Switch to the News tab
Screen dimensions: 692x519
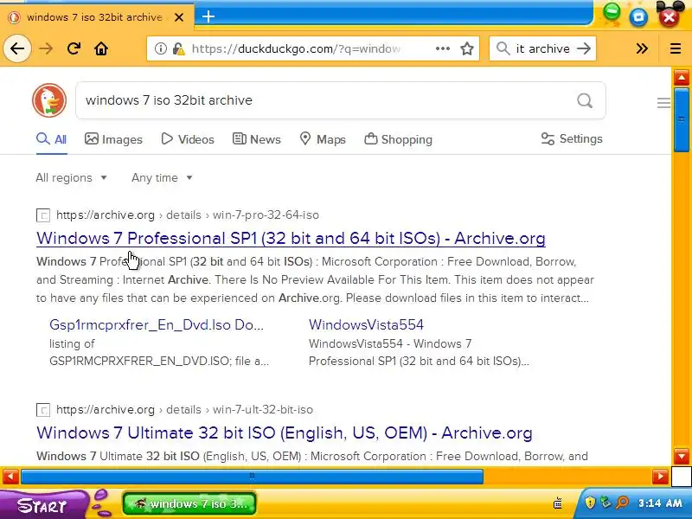tap(256, 139)
